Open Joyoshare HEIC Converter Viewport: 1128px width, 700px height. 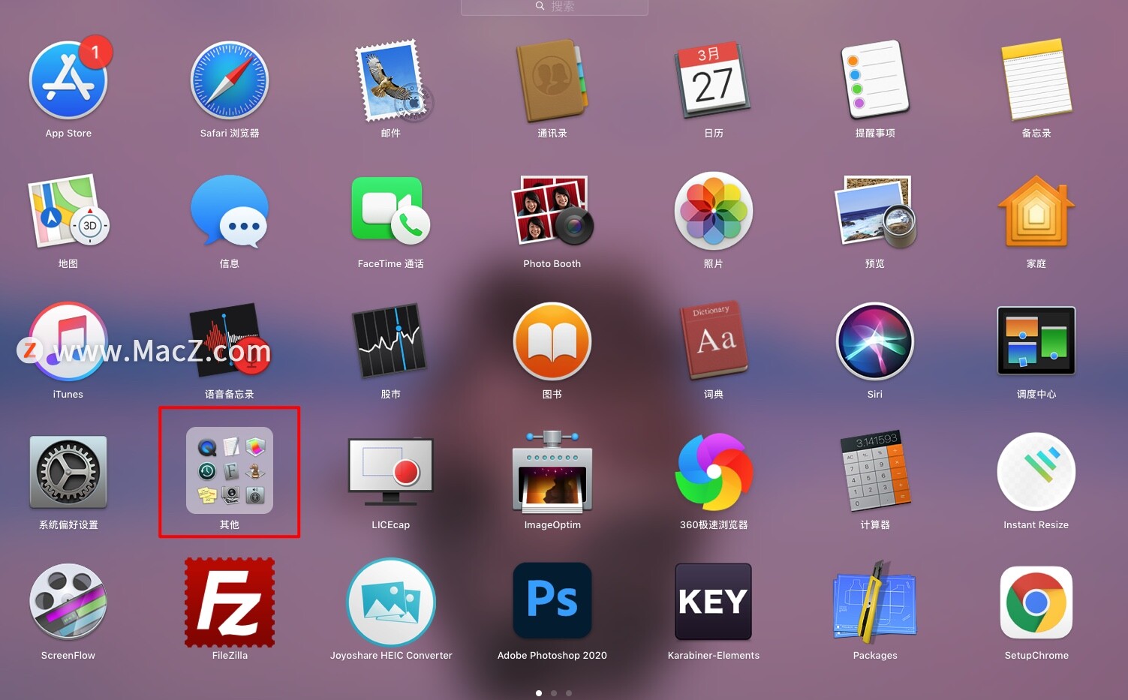coord(391,602)
